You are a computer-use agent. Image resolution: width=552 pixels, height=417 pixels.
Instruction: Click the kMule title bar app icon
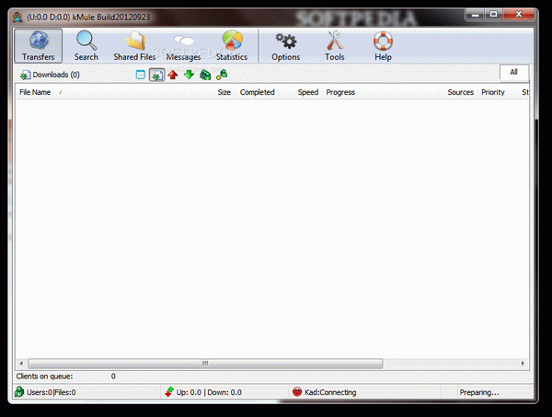tap(17, 17)
